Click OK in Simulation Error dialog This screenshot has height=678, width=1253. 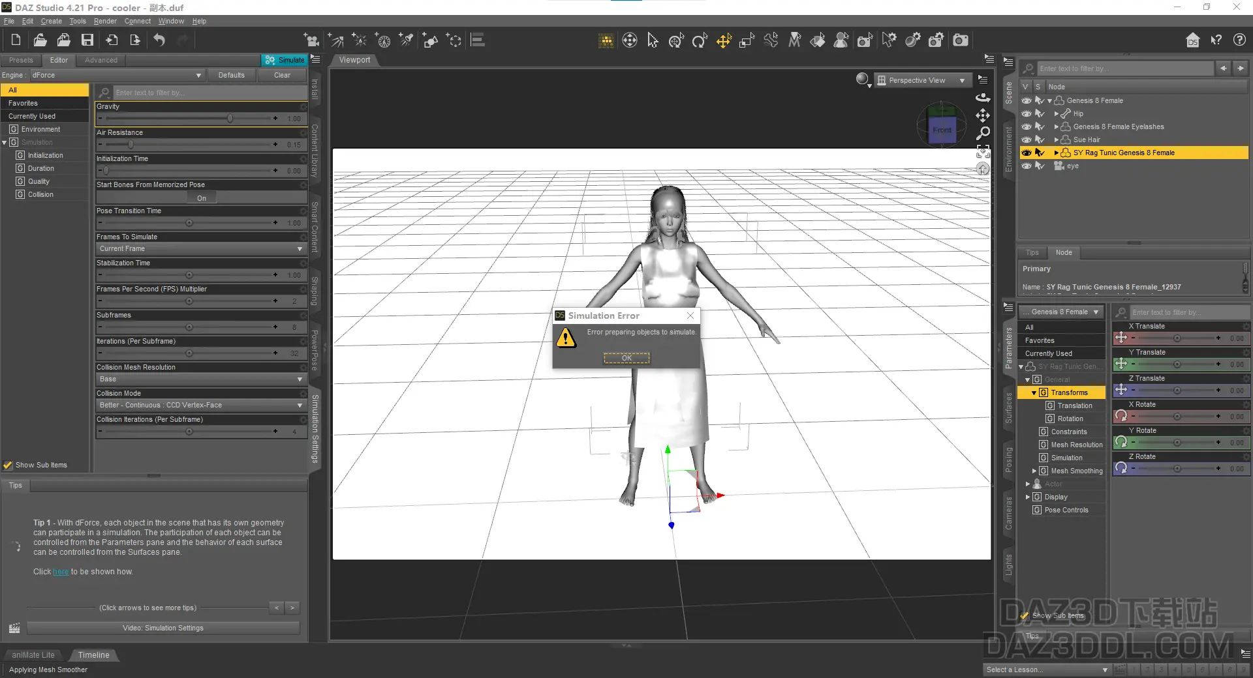coord(626,358)
